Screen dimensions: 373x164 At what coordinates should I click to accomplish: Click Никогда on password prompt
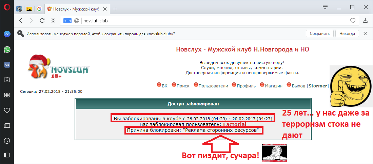click(347, 34)
